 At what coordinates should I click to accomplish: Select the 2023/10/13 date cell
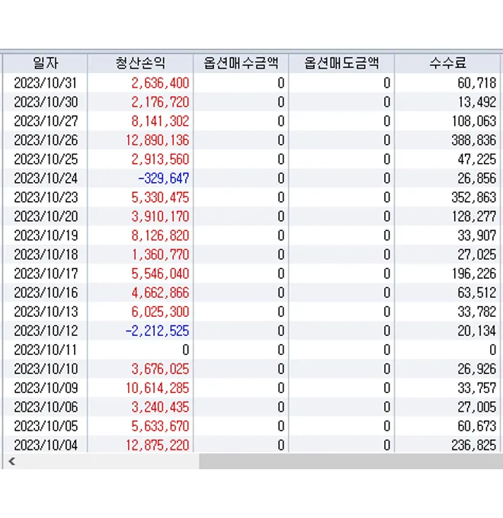[x=45, y=312]
